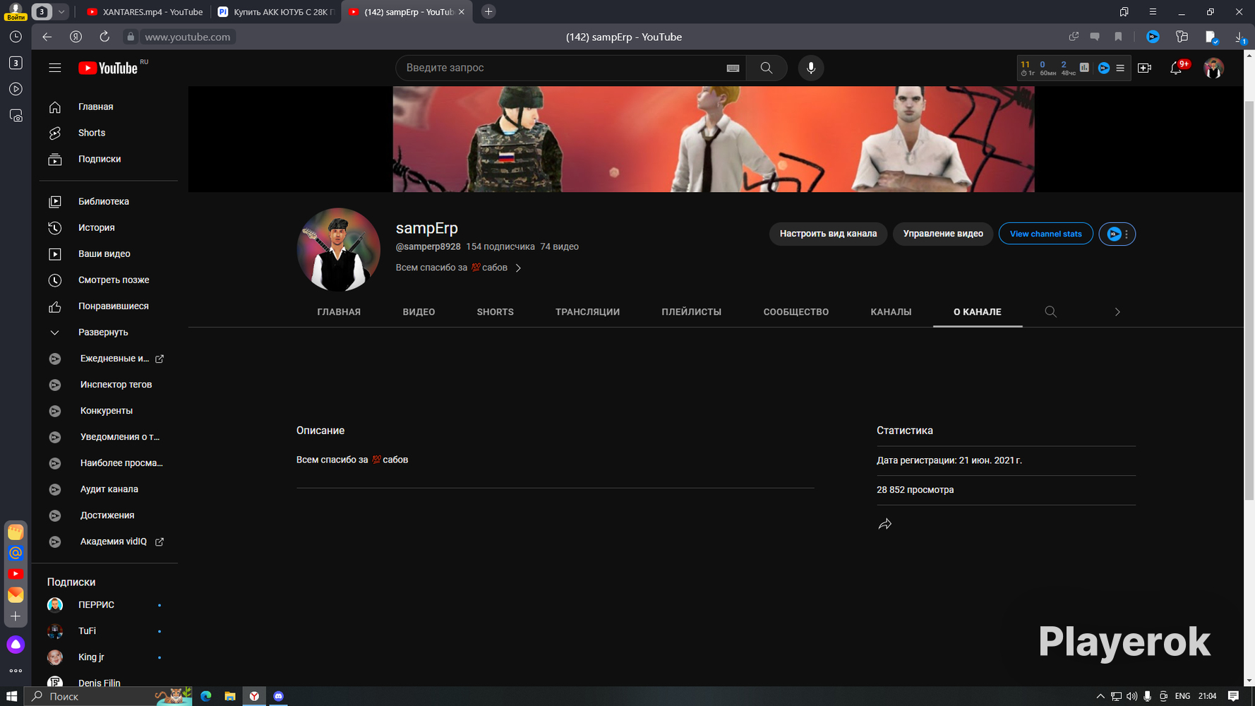Switch to ГЛАВНАЯ channel tab
1255x706 pixels.
(x=339, y=311)
